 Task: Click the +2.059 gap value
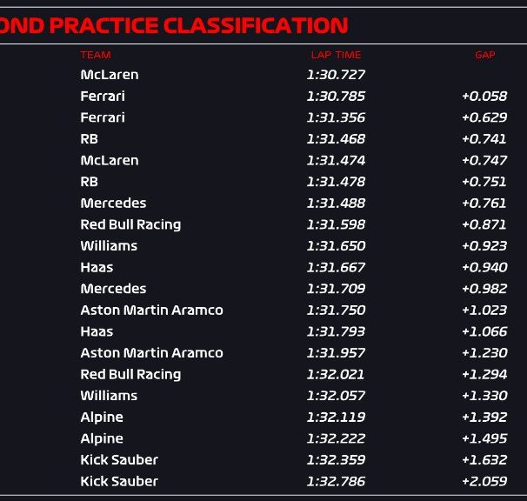pos(484,481)
